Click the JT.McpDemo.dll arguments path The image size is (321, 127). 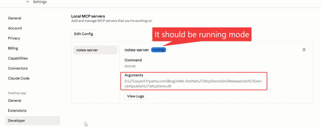click(x=193, y=84)
